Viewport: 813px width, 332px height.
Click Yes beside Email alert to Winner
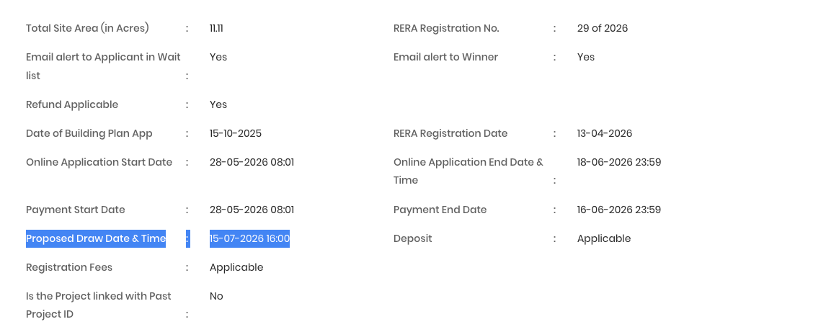(586, 57)
